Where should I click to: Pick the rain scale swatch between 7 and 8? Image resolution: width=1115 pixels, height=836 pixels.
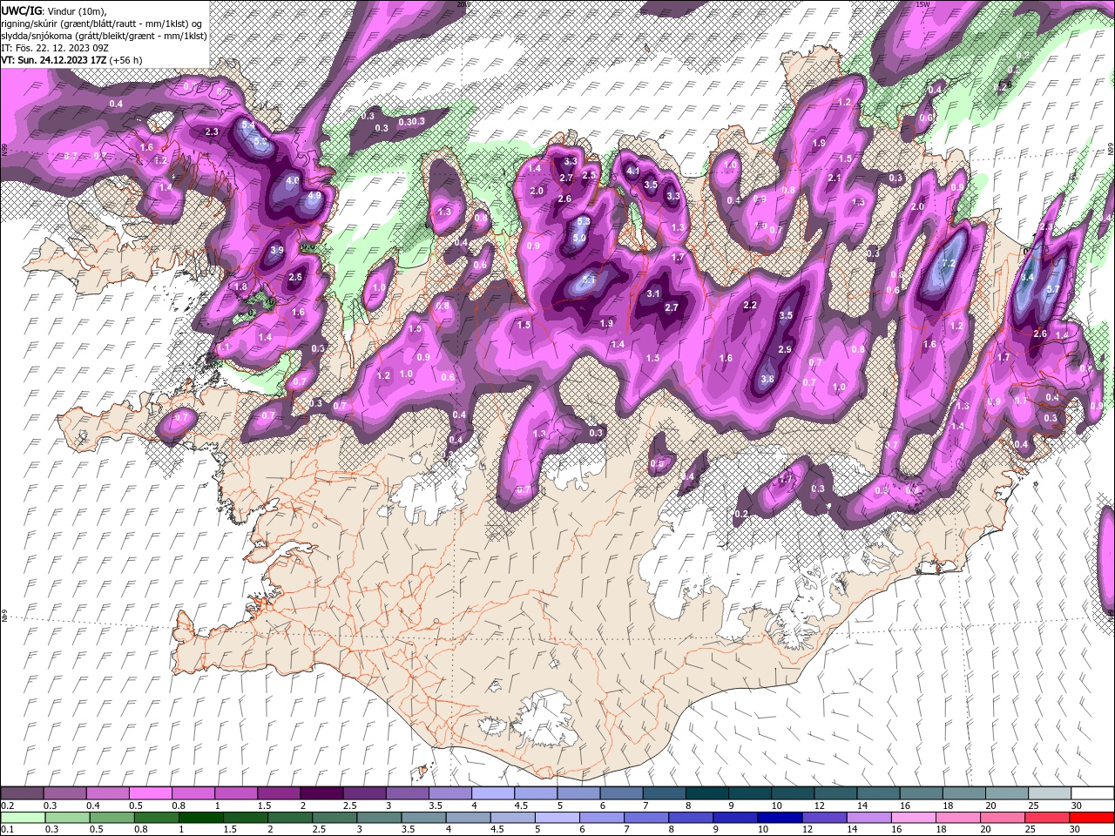(x=645, y=818)
